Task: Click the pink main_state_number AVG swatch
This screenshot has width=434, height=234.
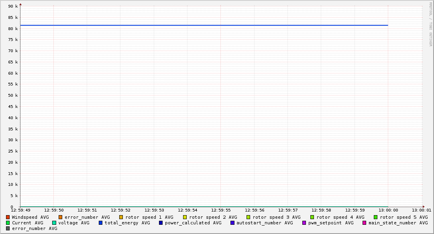Action: [365, 223]
